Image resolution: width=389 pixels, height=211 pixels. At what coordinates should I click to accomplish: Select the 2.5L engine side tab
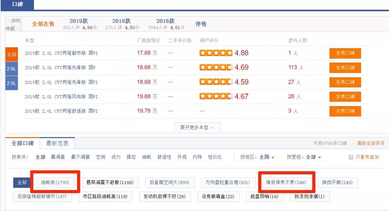point(12,83)
